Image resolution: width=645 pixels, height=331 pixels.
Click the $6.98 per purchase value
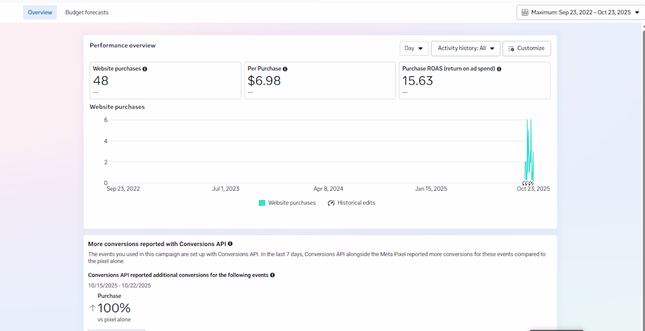pyautogui.click(x=264, y=80)
